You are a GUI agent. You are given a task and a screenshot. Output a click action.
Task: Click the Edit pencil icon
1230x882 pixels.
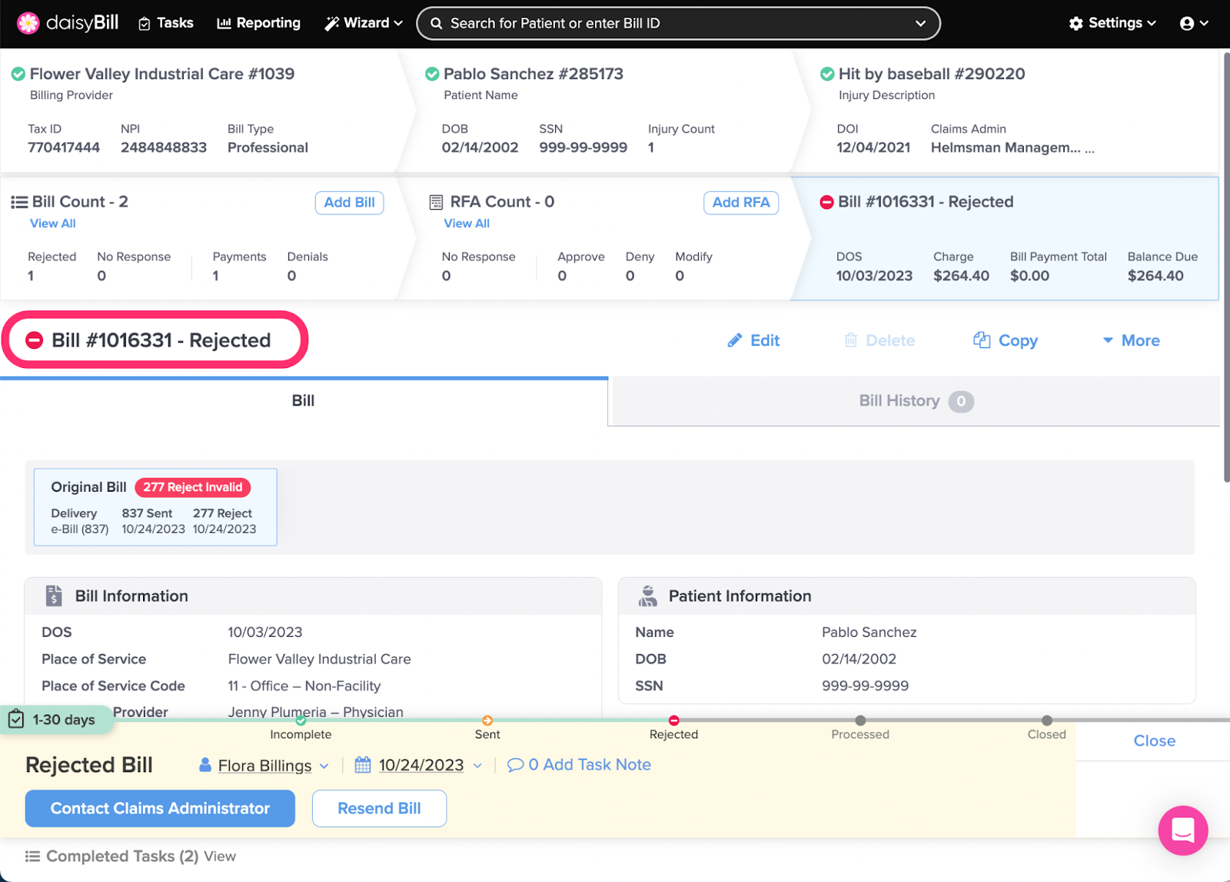(x=735, y=340)
